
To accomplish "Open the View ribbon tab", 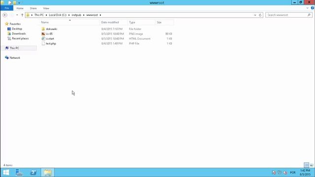I will (46, 8).
